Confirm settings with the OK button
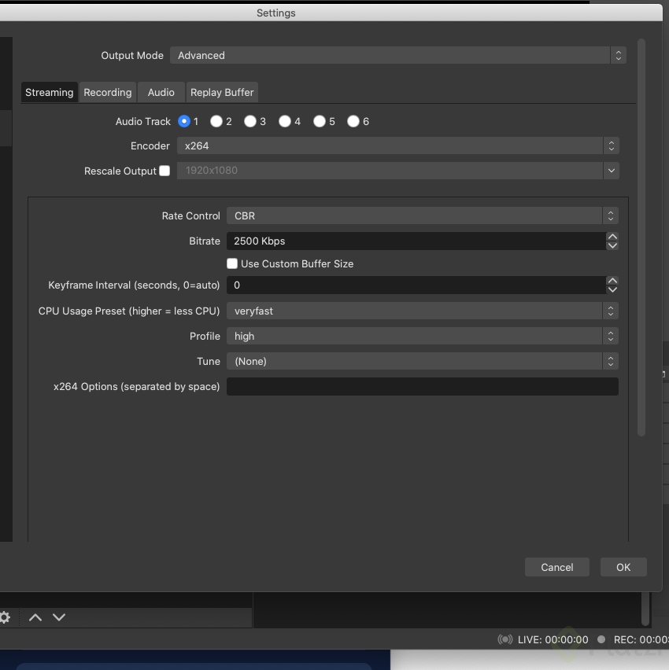 [623, 567]
